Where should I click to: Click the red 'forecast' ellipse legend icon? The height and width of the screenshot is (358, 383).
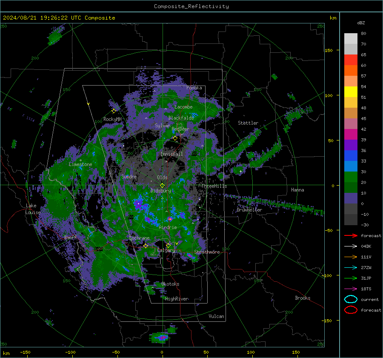tap(351, 310)
